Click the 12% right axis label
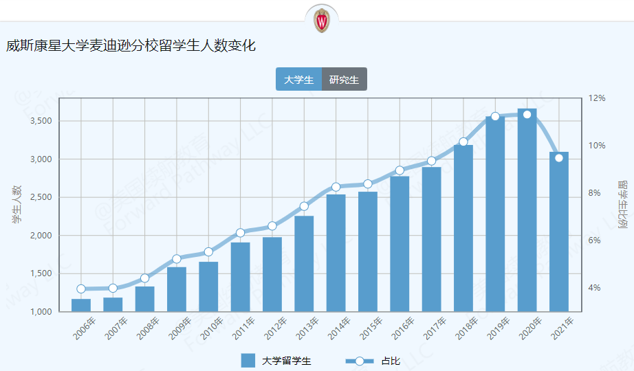The height and width of the screenshot is (371, 634). (x=597, y=98)
